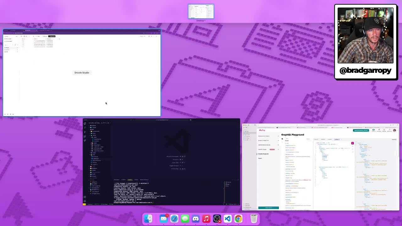This screenshot has height=226, width=402.
Task: Open Discord from the Dock
Action: [x=196, y=218]
